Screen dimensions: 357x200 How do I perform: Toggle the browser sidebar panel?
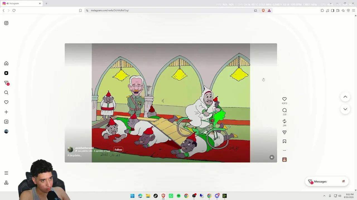(332, 11)
